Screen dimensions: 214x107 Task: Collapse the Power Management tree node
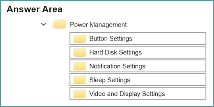point(44,24)
